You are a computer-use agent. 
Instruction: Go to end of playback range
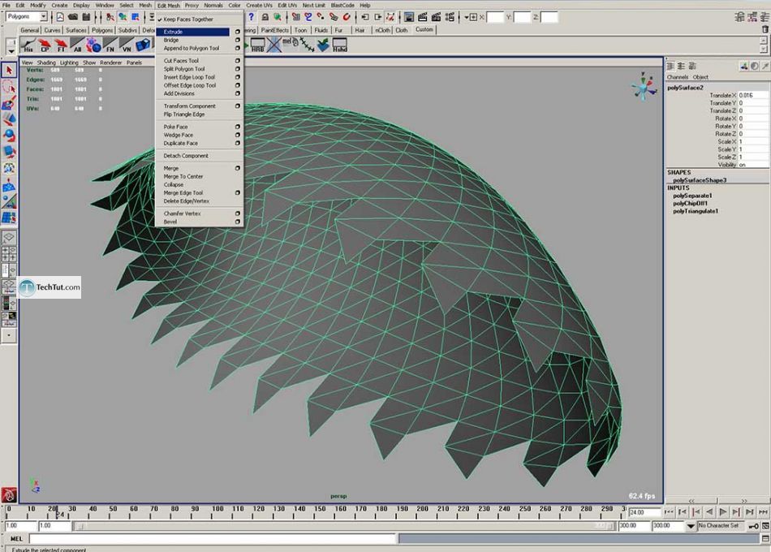[x=763, y=512]
